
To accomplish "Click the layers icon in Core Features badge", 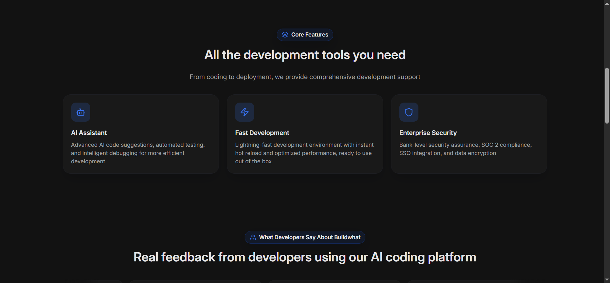I will pos(285,35).
